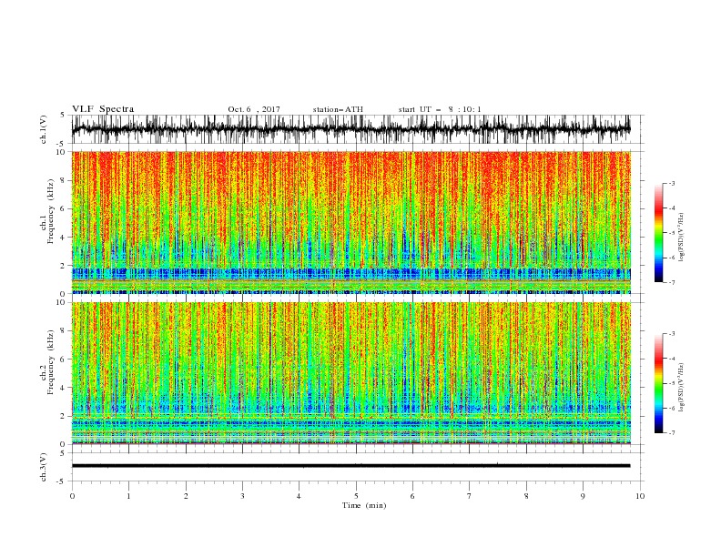The width and height of the screenshot is (721, 557).
Task: Click the 'ch.1(V)' waveform axis label
Action: point(44,129)
